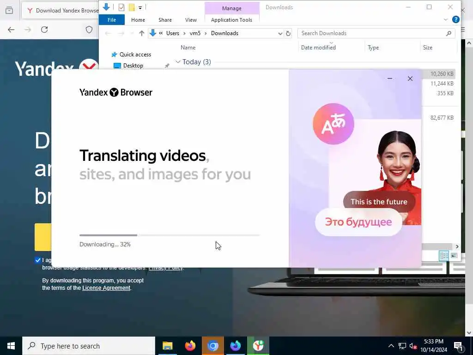473x355 pixels.
Task: Click the Explorer help question mark icon
Action: point(456,19)
